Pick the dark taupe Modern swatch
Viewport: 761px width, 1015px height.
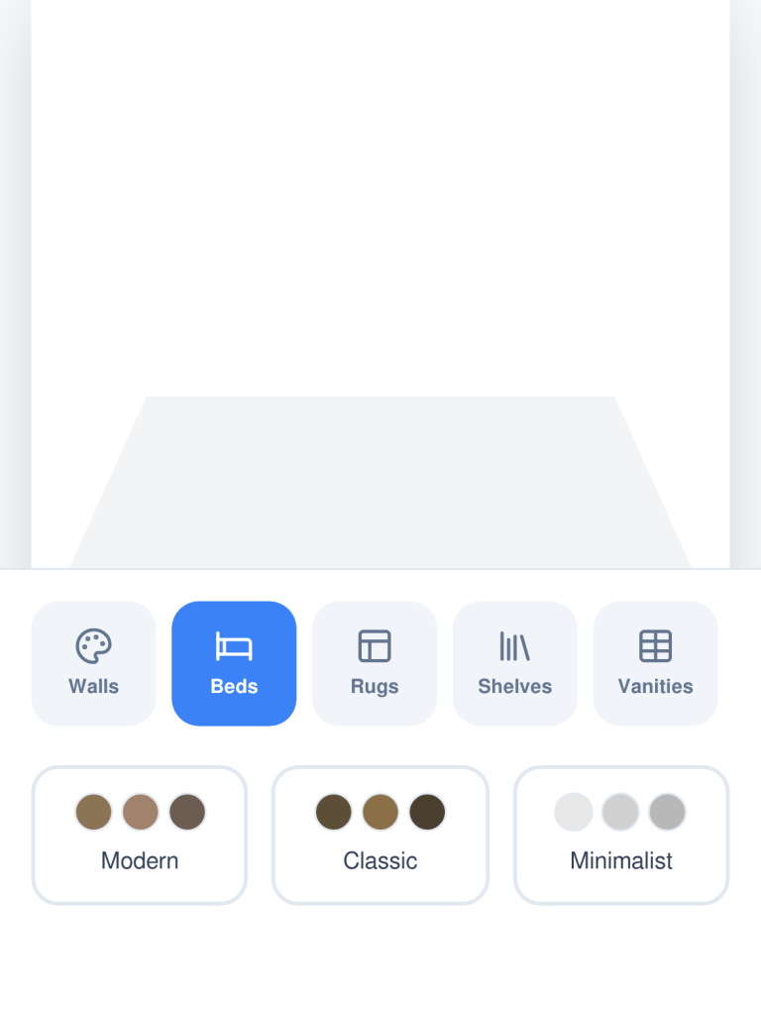click(x=187, y=812)
